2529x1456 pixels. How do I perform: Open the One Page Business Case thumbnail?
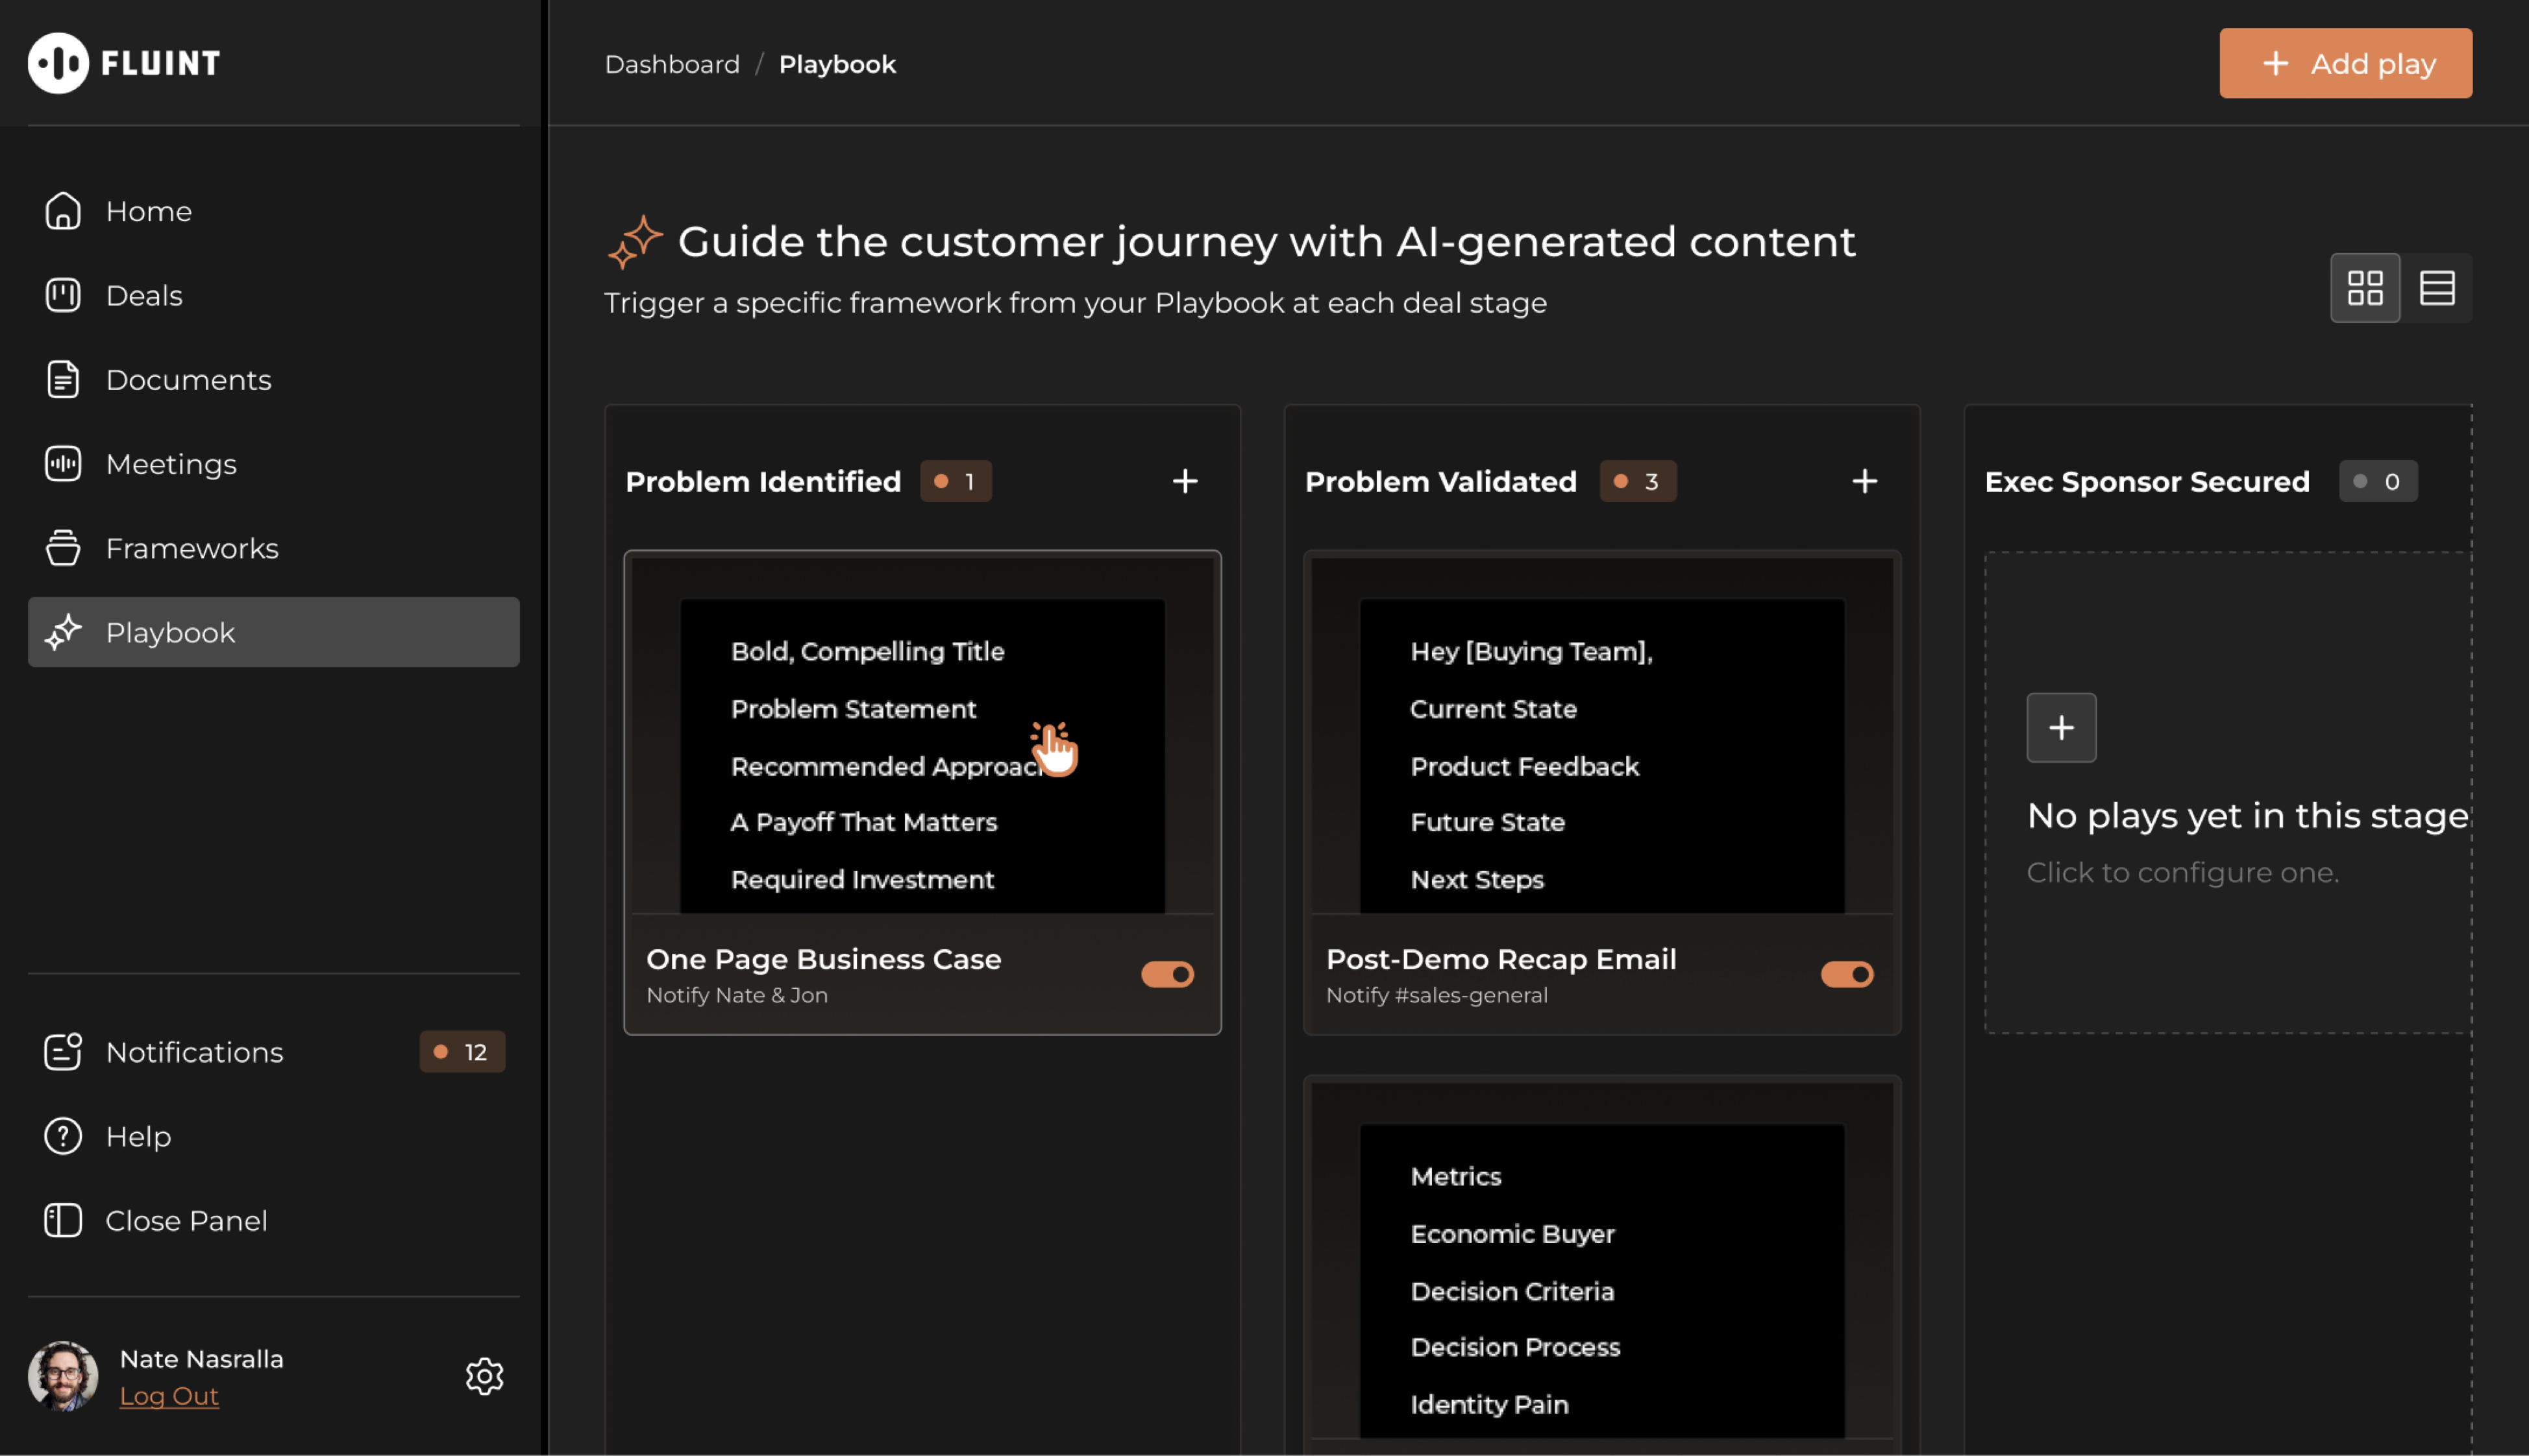coord(921,755)
